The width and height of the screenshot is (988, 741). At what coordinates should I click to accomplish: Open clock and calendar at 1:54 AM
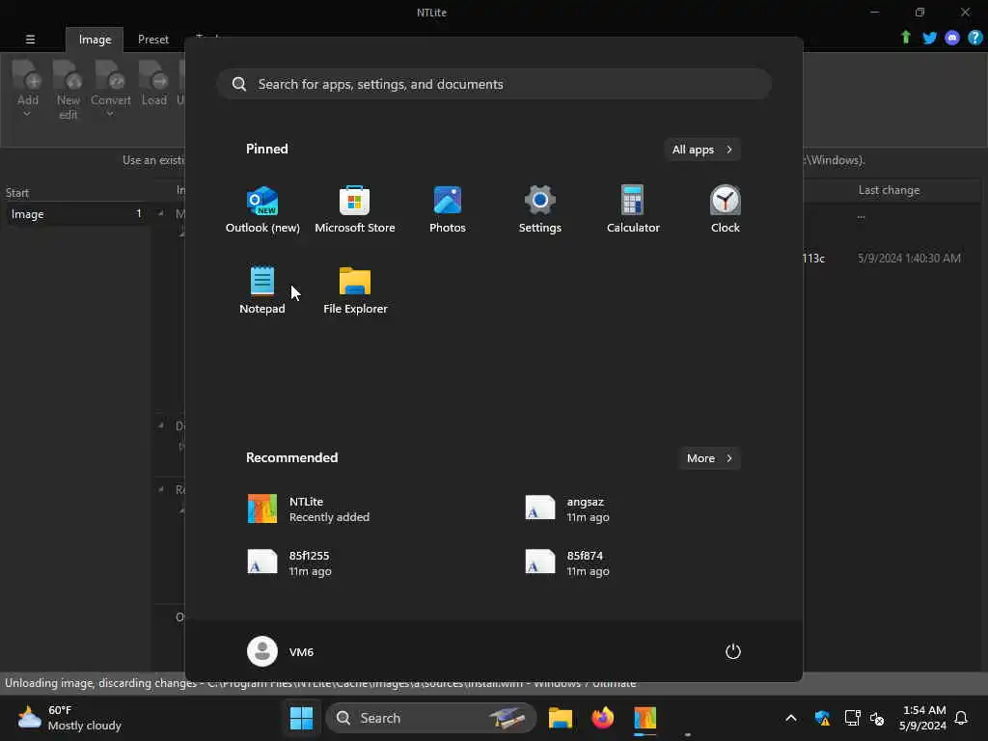[923, 718]
